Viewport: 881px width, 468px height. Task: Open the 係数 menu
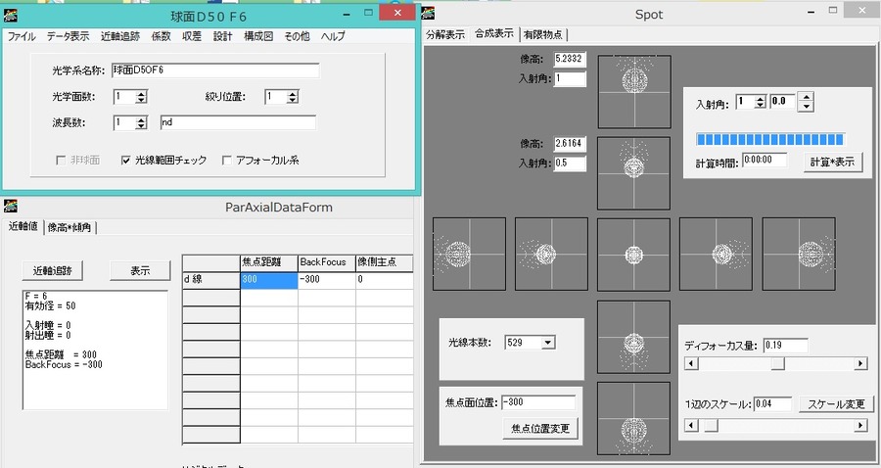pyautogui.click(x=161, y=36)
